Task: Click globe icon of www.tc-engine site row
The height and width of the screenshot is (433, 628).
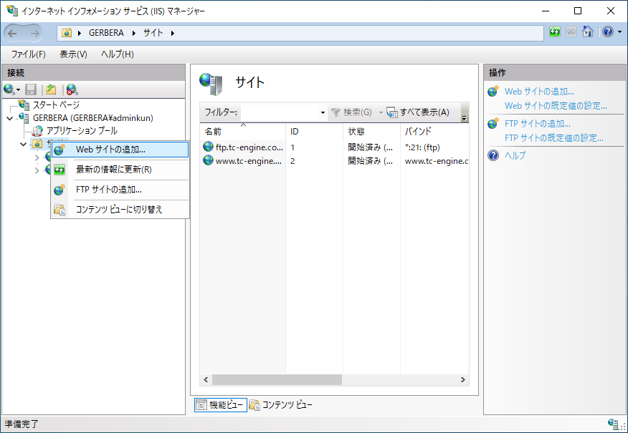Action: click(209, 160)
